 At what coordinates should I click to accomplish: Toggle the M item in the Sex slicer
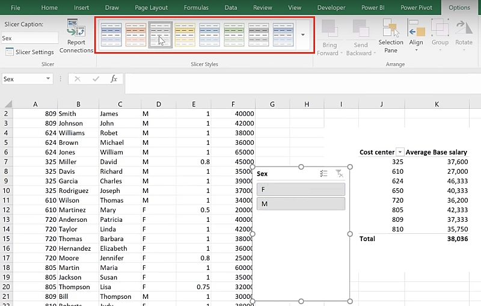[x=301, y=204]
